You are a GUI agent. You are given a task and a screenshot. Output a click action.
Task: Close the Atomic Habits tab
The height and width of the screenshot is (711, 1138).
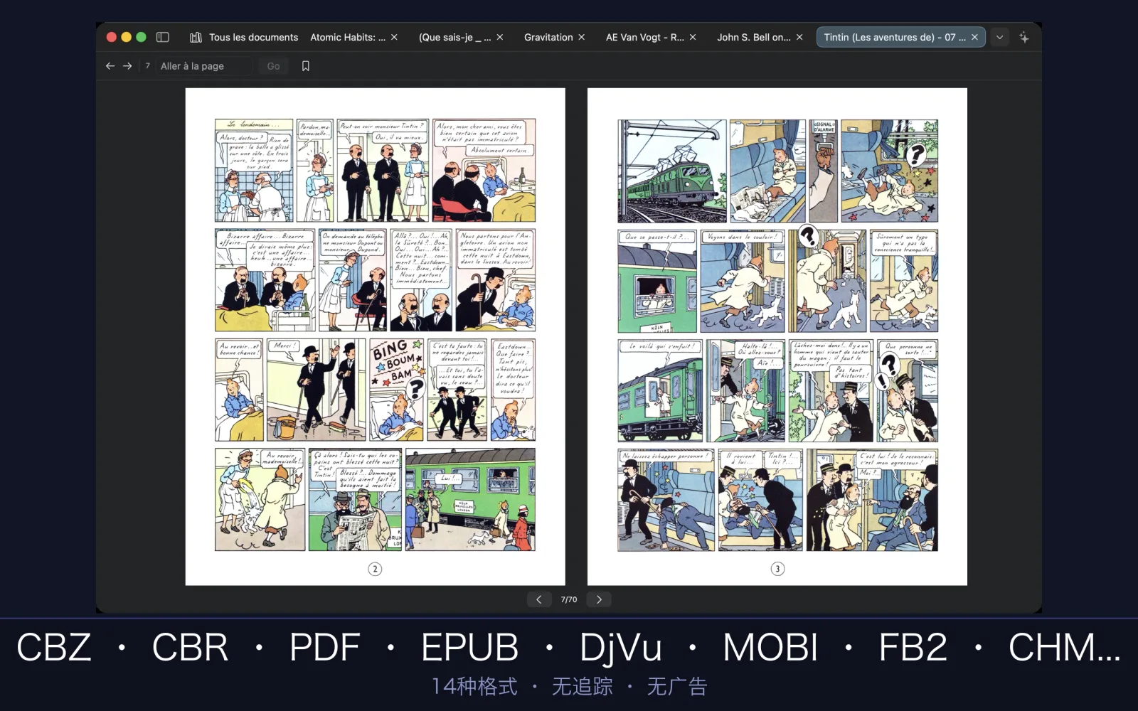pyautogui.click(x=394, y=37)
